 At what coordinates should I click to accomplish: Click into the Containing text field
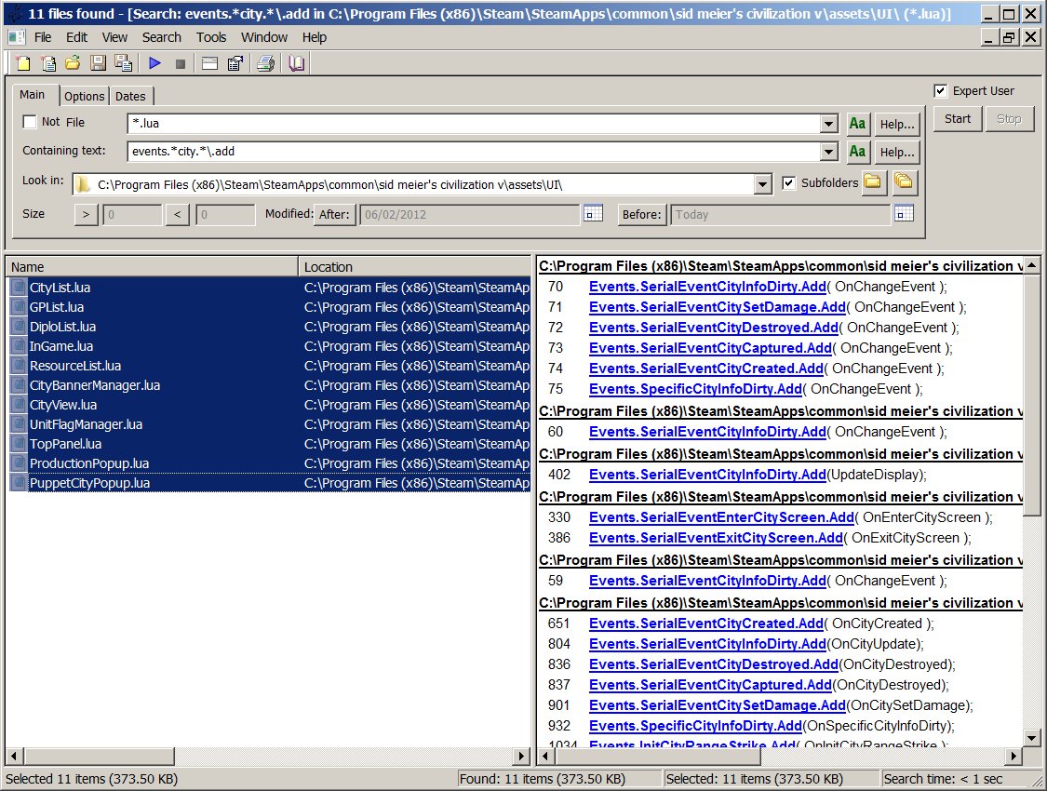coord(474,152)
